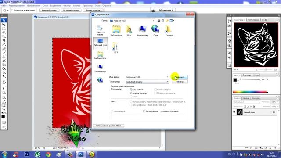Click the Размер оттиска button
The image size is (281, 158).
click(x=93, y=11)
